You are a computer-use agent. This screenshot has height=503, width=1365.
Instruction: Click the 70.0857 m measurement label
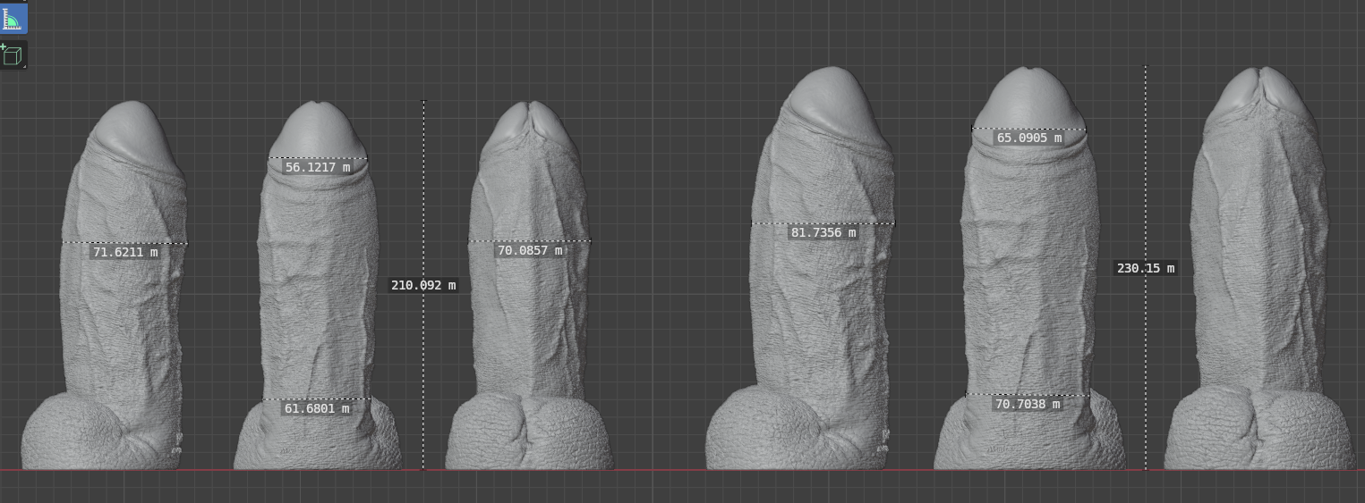tap(530, 250)
